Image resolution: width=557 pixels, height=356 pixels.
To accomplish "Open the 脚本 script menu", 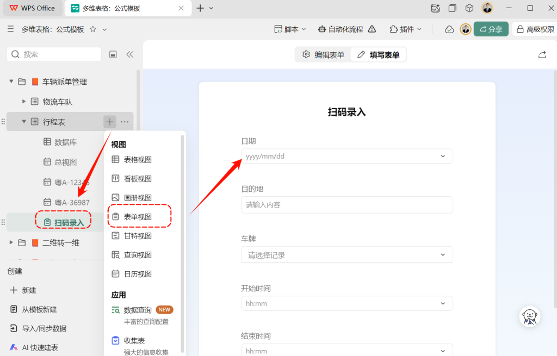I will 290,29.
